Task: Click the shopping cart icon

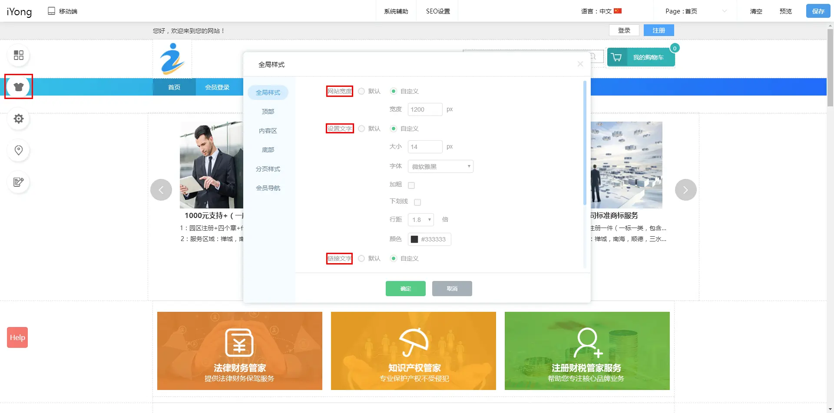Action: pyautogui.click(x=616, y=57)
